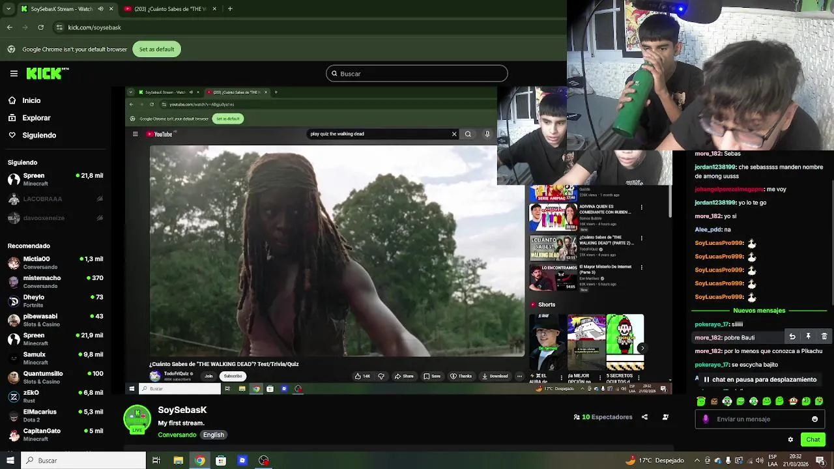This screenshot has width=834, height=469.
Task: Open the Cuánto Sabes PARTE 2 thumbnail
Action: point(553,248)
